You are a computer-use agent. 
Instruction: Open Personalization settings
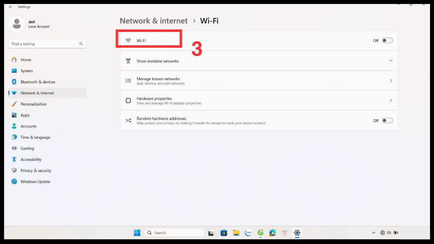pyautogui.click(x=34, y=104)
